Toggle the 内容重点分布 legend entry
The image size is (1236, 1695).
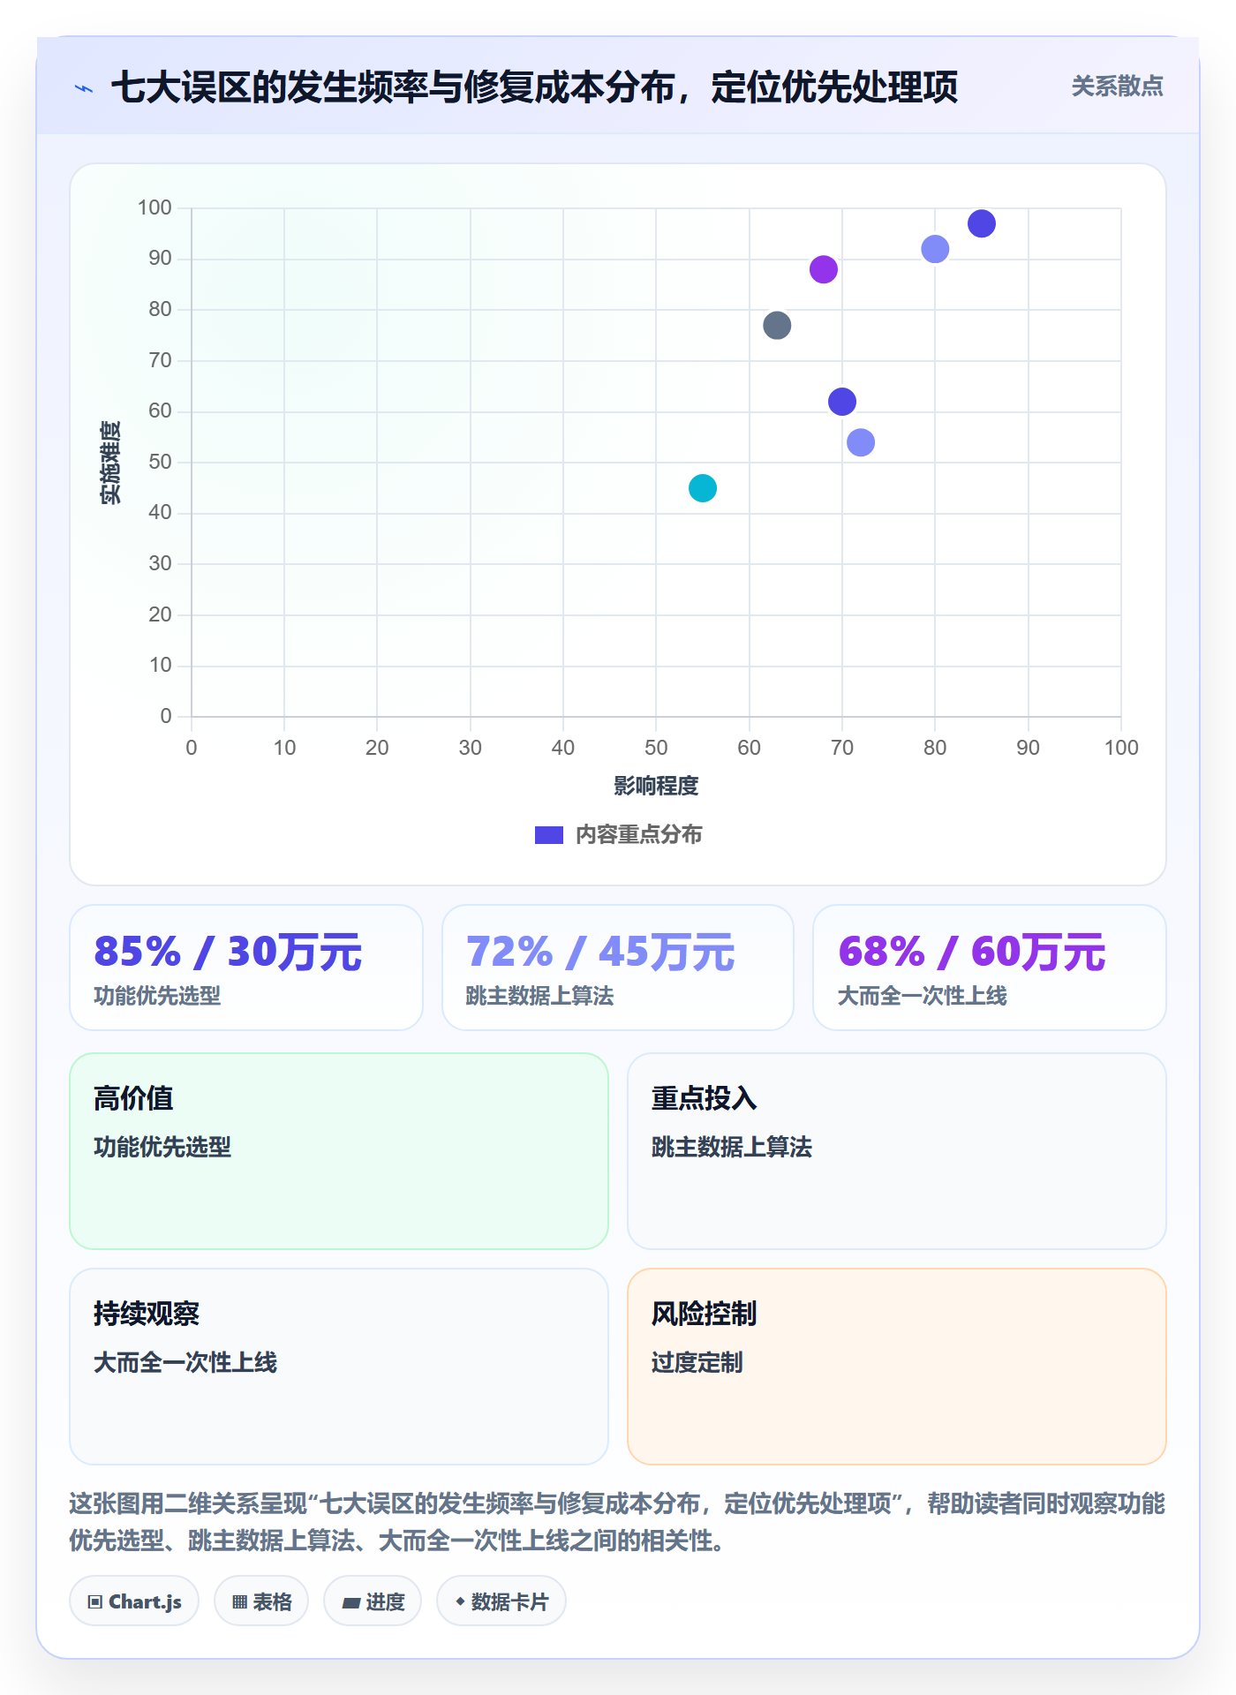[x=618, y=834]
